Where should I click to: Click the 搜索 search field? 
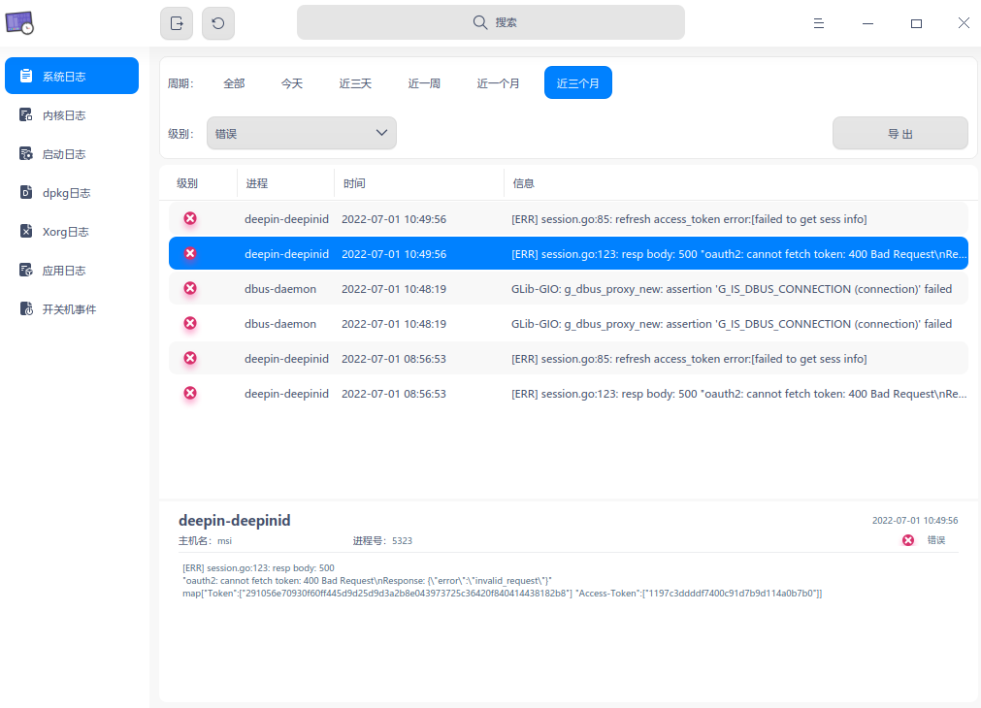coord(491,22)
